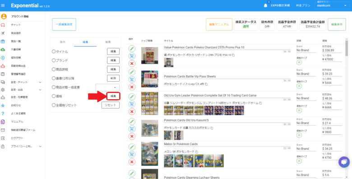Click the 編集保存 button
Screen dimensions: 352x179
tap(337, 24)
